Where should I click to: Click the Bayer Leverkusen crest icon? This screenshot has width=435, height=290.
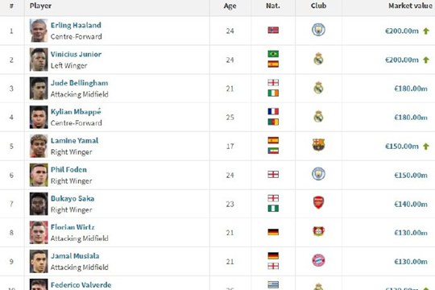tap(318, 231)
